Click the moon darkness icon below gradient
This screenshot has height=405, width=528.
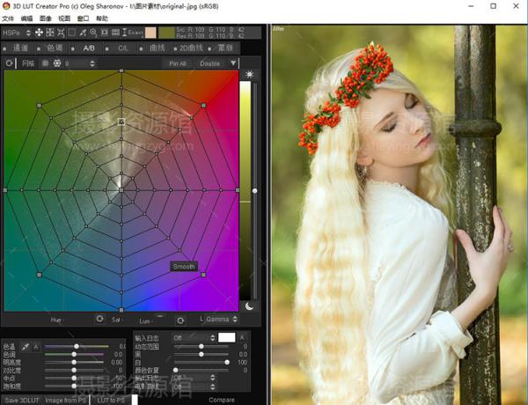(249, 306)
